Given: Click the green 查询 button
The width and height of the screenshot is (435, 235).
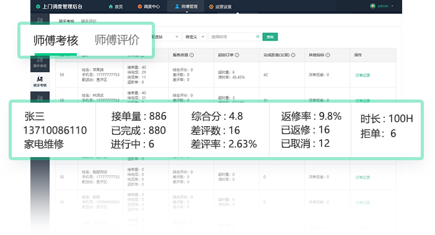Looking at the screenshot, I should (x=270, y=37).
